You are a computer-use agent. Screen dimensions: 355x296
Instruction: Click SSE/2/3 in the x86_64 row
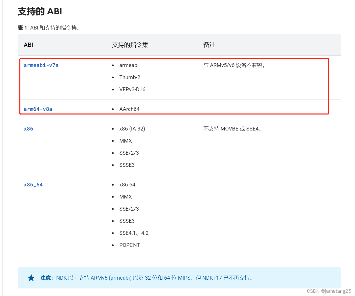(x=129, y=209)
